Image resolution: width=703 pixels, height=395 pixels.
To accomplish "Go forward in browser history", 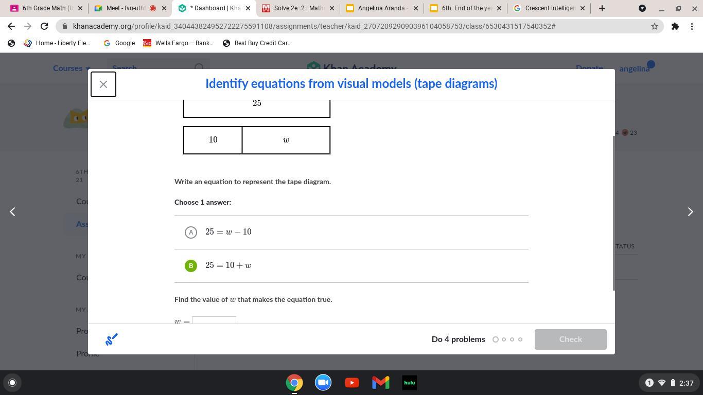I will tap(28, 26).
